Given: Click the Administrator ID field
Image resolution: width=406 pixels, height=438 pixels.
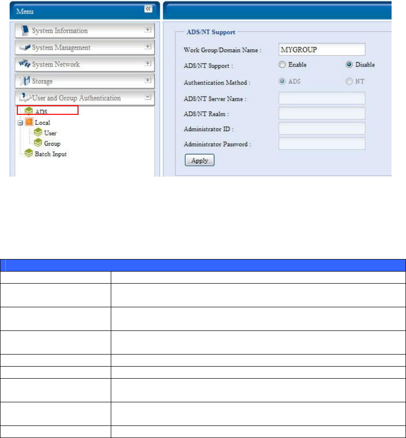Looking at the screenshot, I should point(322,128).
